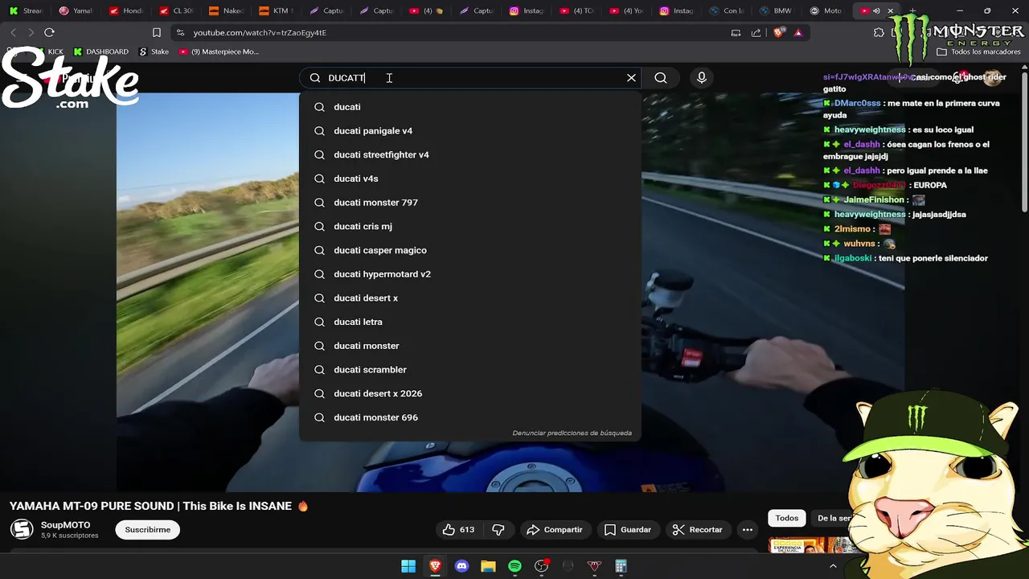This screenshot has width=1029, height=579.
Task: Dislike the video with thumbs-down icon
Action: 498,529
